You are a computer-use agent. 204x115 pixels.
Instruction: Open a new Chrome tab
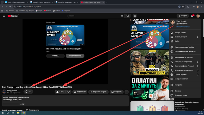[107, 2]
